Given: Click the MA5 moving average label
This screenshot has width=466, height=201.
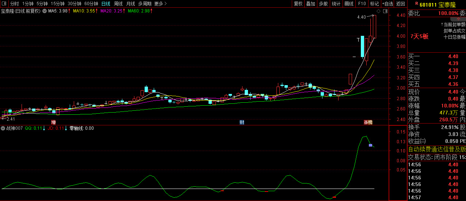Looking at the screenshot, I should [x=58, y=11].
